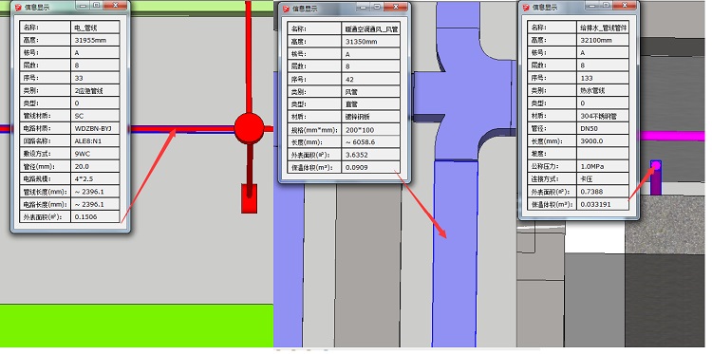
Task: Click the DN50 pipe diameter value
Action: point(603,128)
